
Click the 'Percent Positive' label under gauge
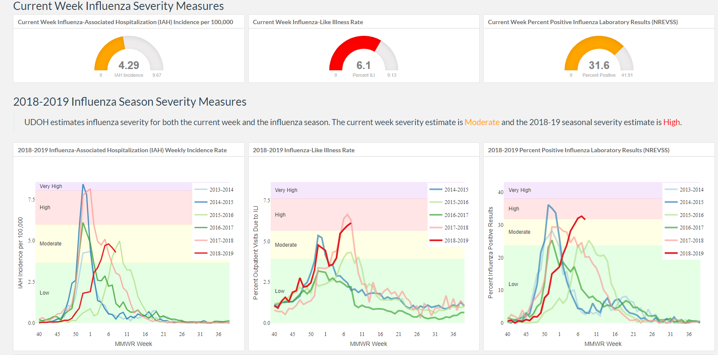599,75
